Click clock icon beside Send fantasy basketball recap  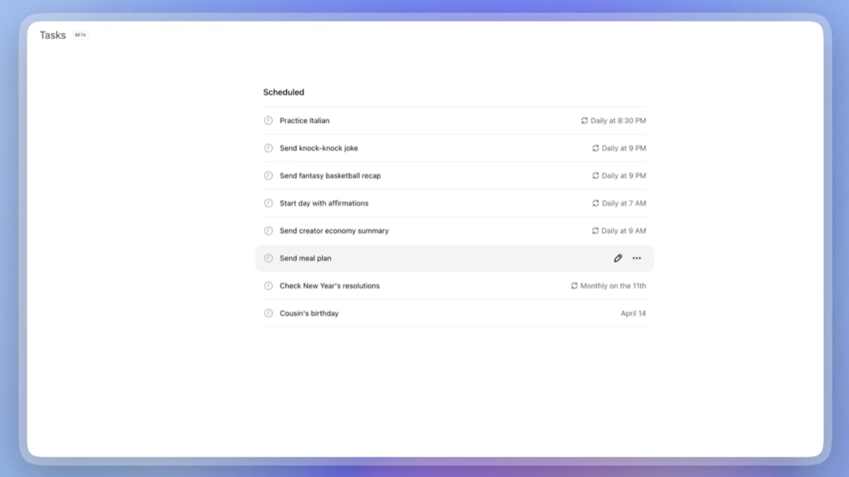pos(268,176)
